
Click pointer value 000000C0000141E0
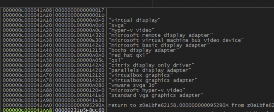tap(80, 95)
